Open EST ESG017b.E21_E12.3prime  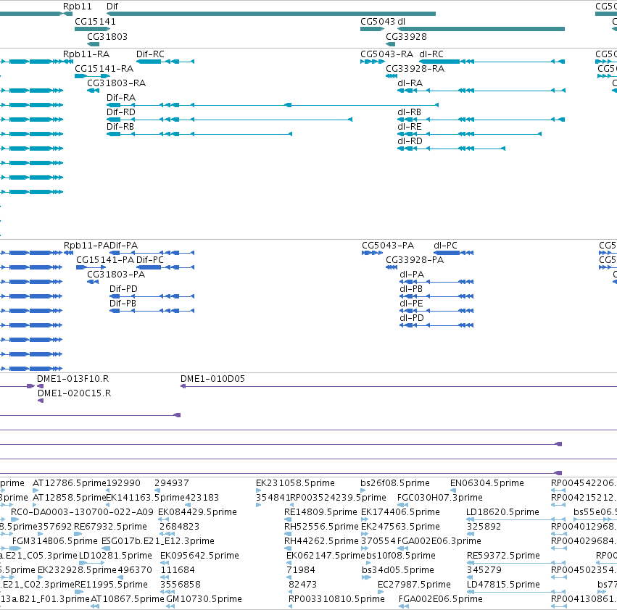[x=158, y=541]
